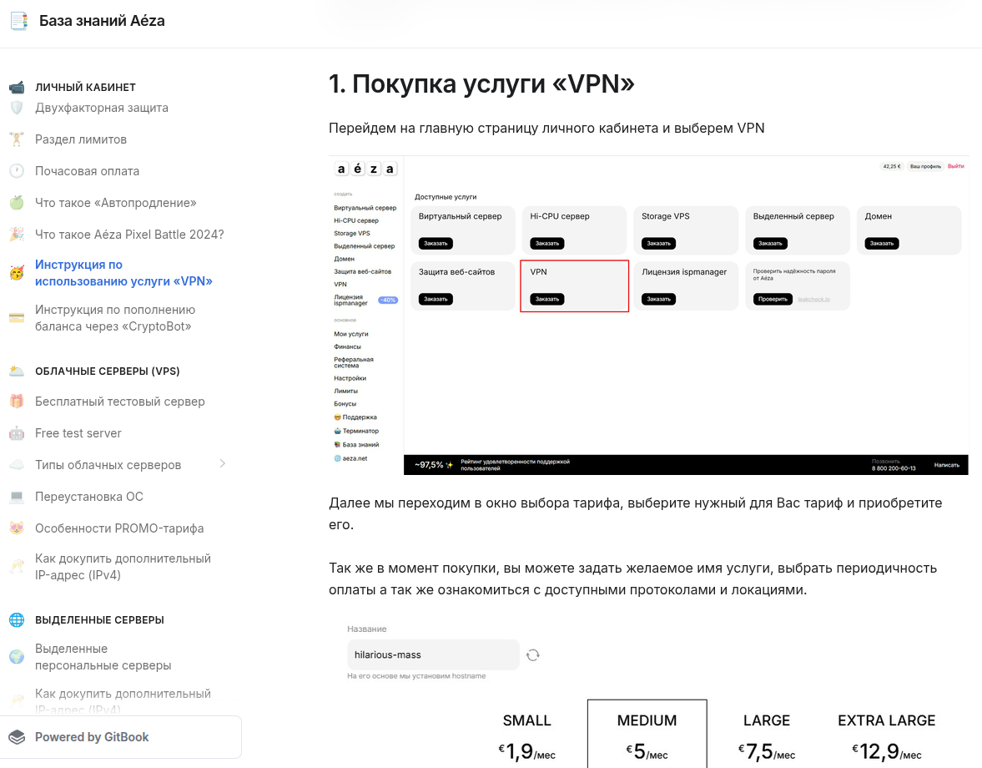
Task: Expand Типы облачных серверов with the chevron
Action: [222, 463]
